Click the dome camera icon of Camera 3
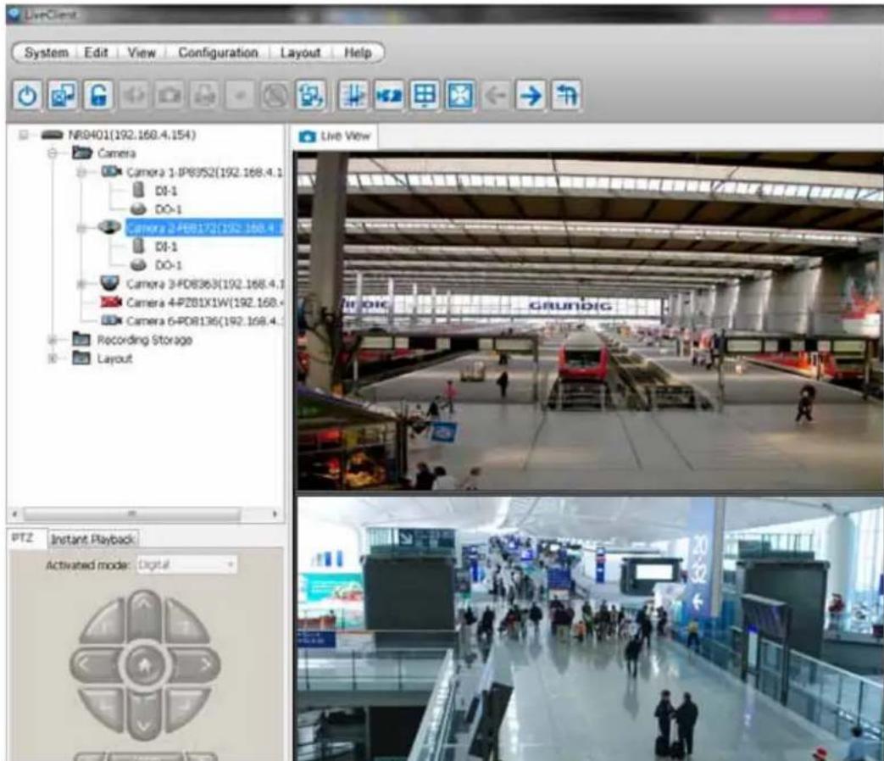884x761 pixels. 109,282
